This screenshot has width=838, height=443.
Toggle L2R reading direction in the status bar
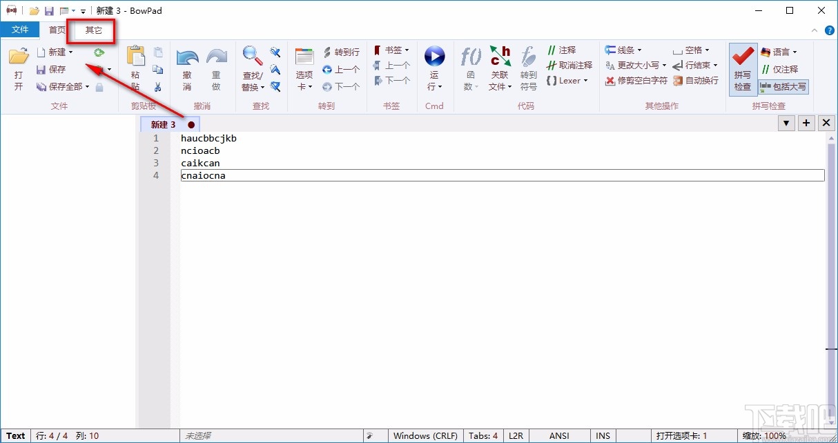coord(516,435)
